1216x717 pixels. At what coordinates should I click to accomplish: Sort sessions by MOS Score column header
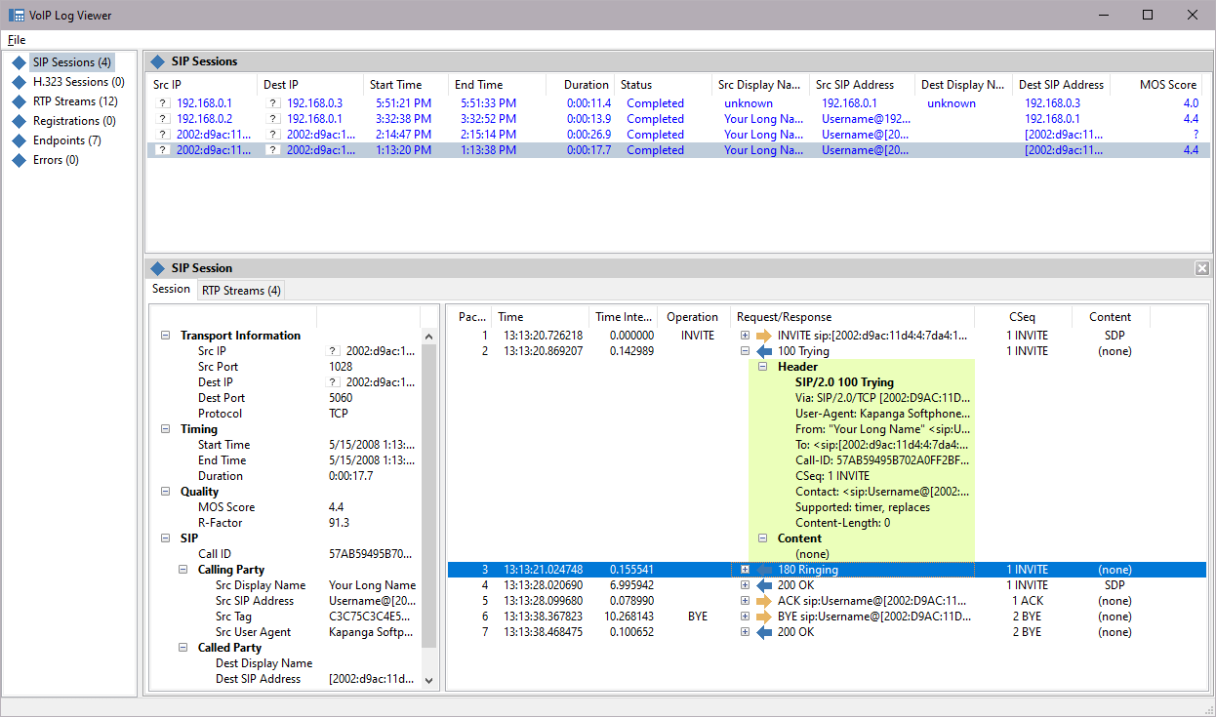1157,85
